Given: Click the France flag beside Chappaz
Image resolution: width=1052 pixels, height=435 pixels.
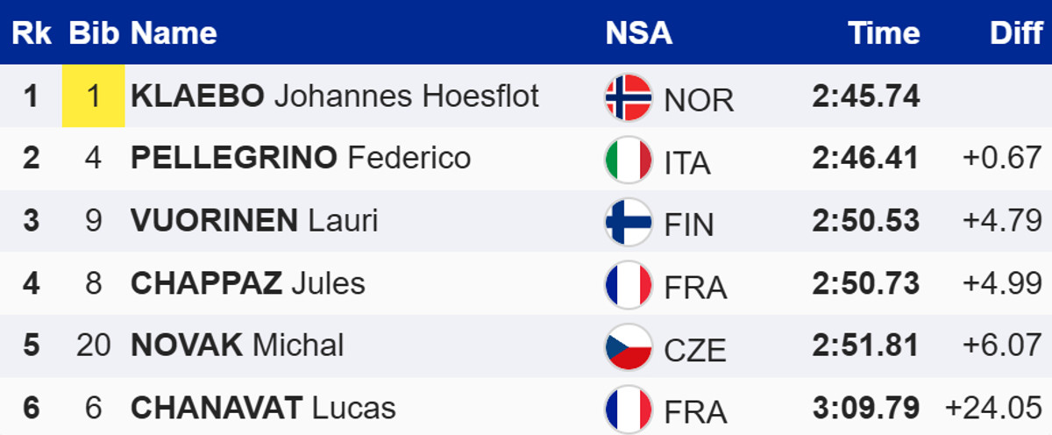Looking at the screenshot, I should tap(629, 284).
